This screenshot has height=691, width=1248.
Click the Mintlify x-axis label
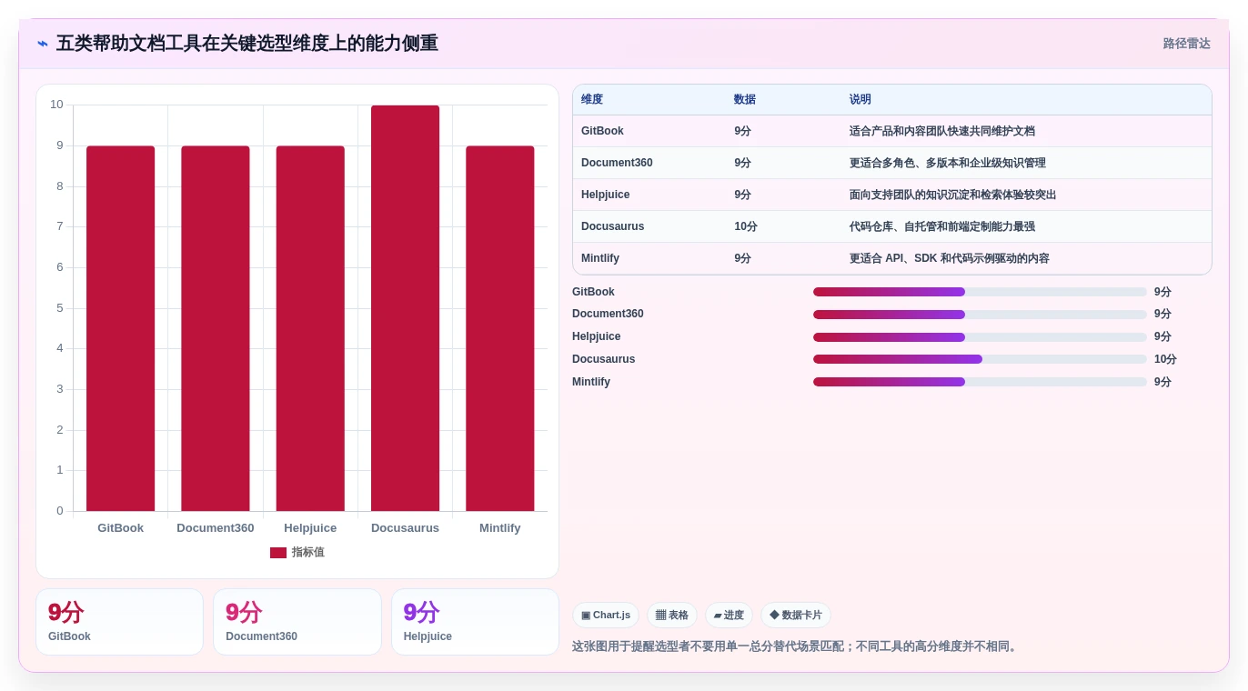click(500, 528)
